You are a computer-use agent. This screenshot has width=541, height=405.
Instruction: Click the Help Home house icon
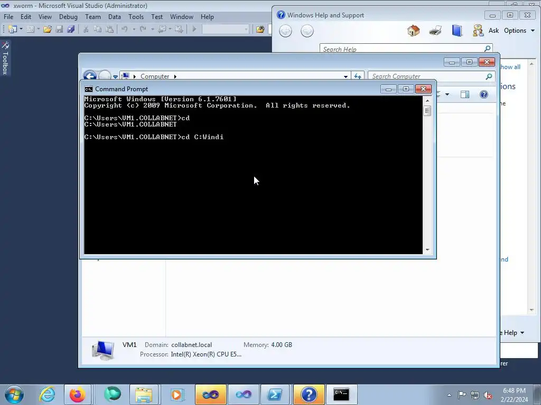pos(413,31)
